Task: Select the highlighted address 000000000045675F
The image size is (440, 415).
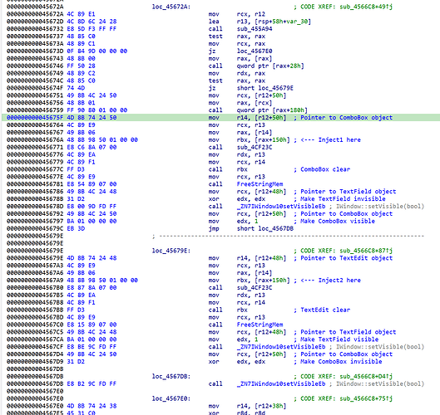Action: 35,118
